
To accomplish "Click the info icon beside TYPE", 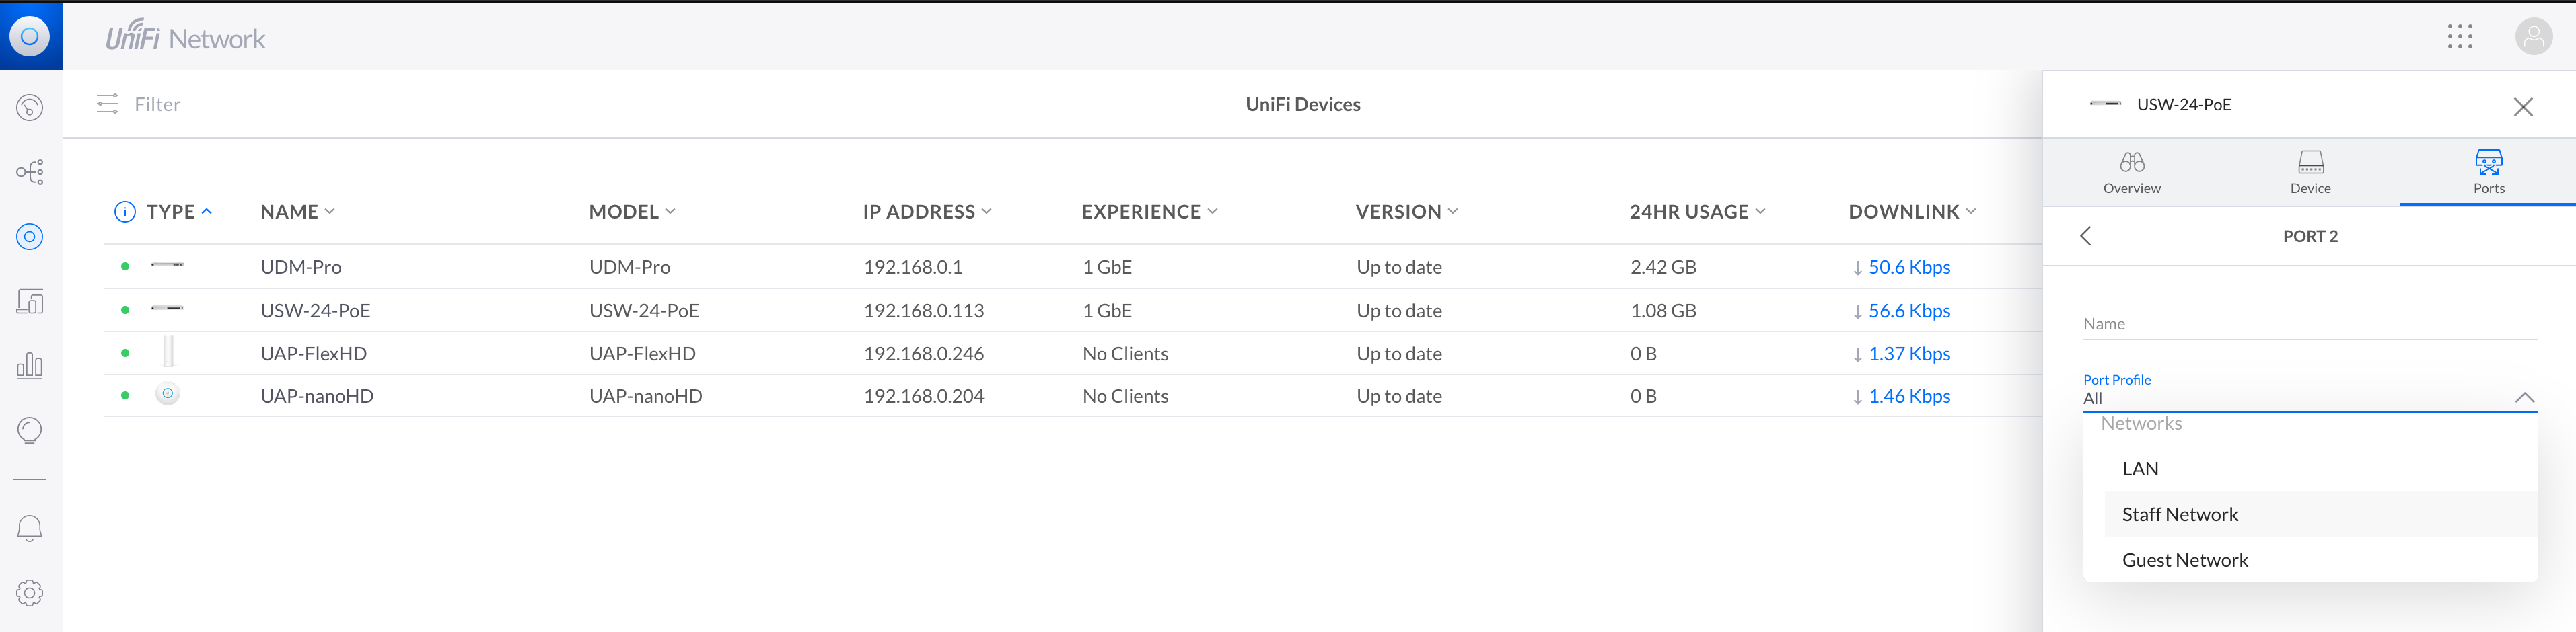I will click(125, 212).
